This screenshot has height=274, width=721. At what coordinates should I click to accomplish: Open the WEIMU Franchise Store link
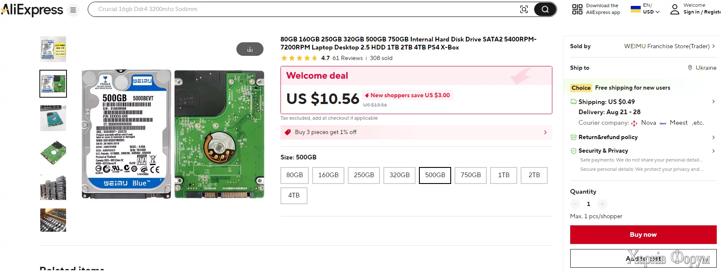[666, 46]
